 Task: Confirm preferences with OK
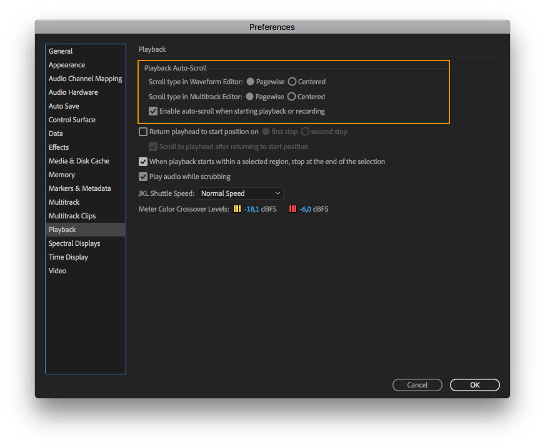[x=474, y=385]
